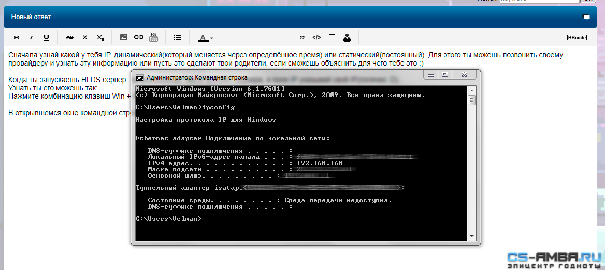The width and height of the screenshot is (605, 270).
Task: Click the Command Prompt scroll-down arrow
Action: 471,236
